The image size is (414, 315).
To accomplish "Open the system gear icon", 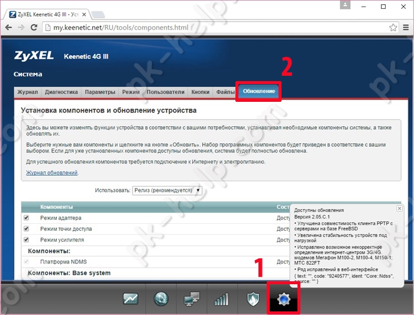I will pyautogui.click(x=283, y=299).
